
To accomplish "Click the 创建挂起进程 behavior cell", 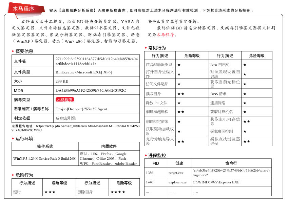I will coord(160,112).
